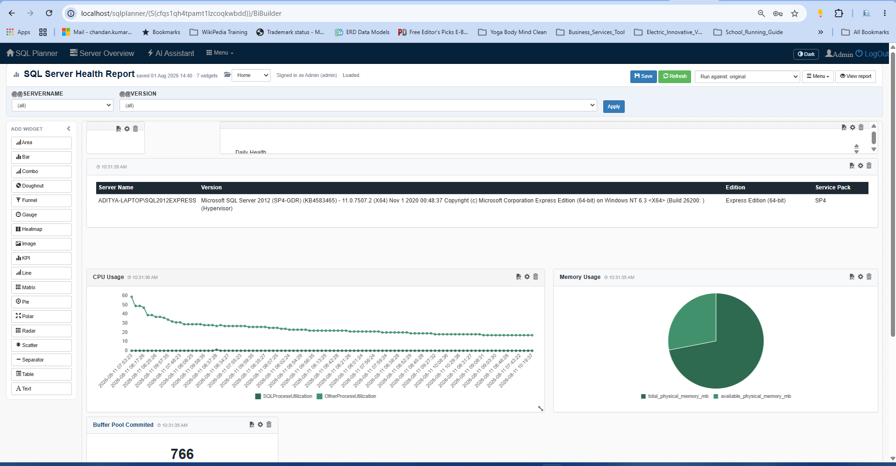Screen dimensions: 896x466
Task: Toggle total_physical_memory_mb slice in legend
Action: [675, 396]
